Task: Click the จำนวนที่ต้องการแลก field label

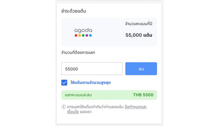Action: (x=78, y=53)
